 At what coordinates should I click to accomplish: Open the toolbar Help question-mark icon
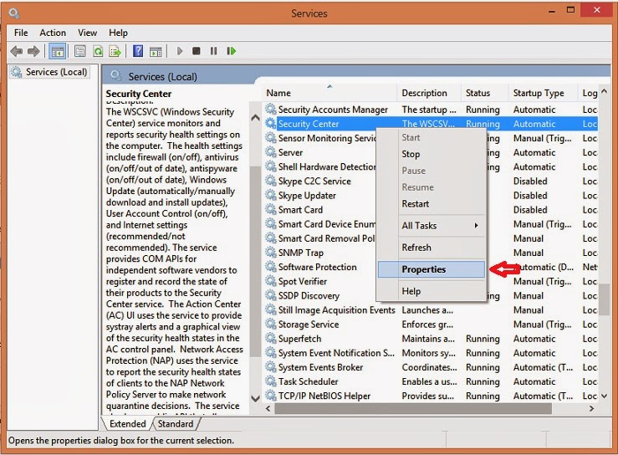click(x=138, y=51)
